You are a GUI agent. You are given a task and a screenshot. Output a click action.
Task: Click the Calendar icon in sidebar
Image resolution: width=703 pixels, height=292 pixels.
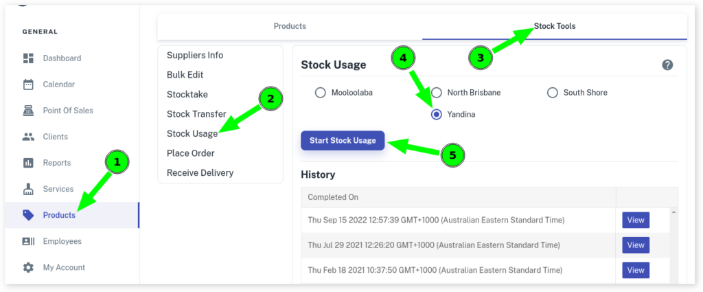pos(28,85)
